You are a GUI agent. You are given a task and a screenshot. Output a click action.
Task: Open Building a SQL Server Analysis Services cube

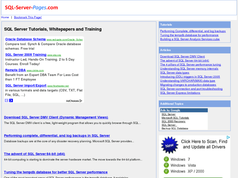click(190, 39)
